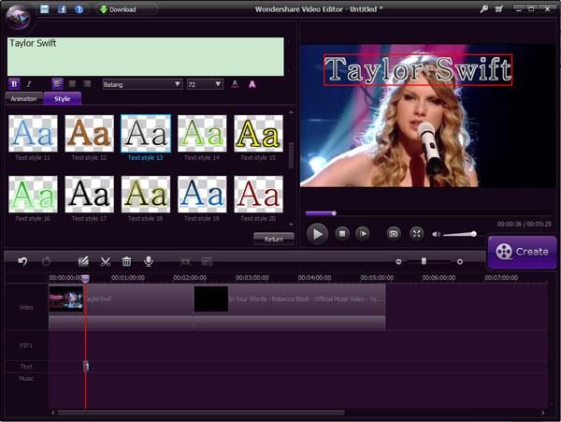
Task: Redo the last action
Action: click(46, 262)
